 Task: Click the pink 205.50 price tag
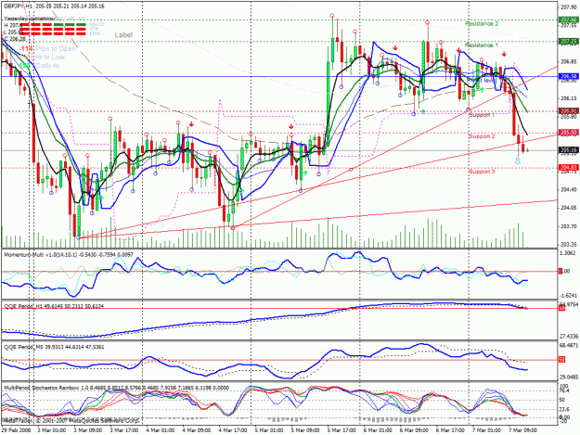569,133
